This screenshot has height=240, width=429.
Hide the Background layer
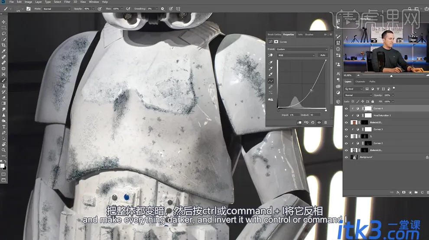346,157
